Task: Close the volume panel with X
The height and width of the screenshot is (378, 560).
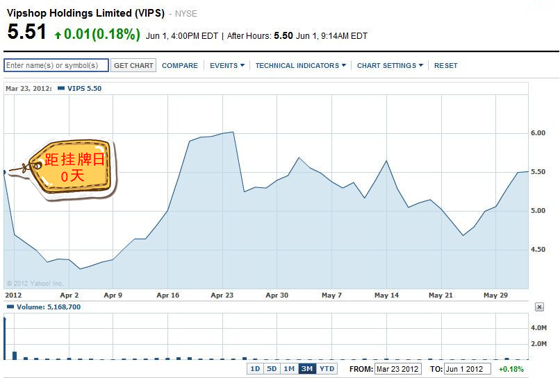Action: pyautogui.click(x=539, y=307)
